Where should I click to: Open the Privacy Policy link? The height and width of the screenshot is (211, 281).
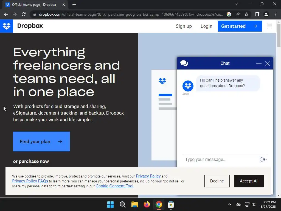pyautogui.click(x=148, y=176)
